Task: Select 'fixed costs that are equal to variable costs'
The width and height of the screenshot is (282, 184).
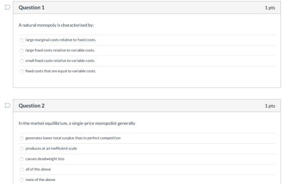Action: pyautogui.click(x=22, y=71)
